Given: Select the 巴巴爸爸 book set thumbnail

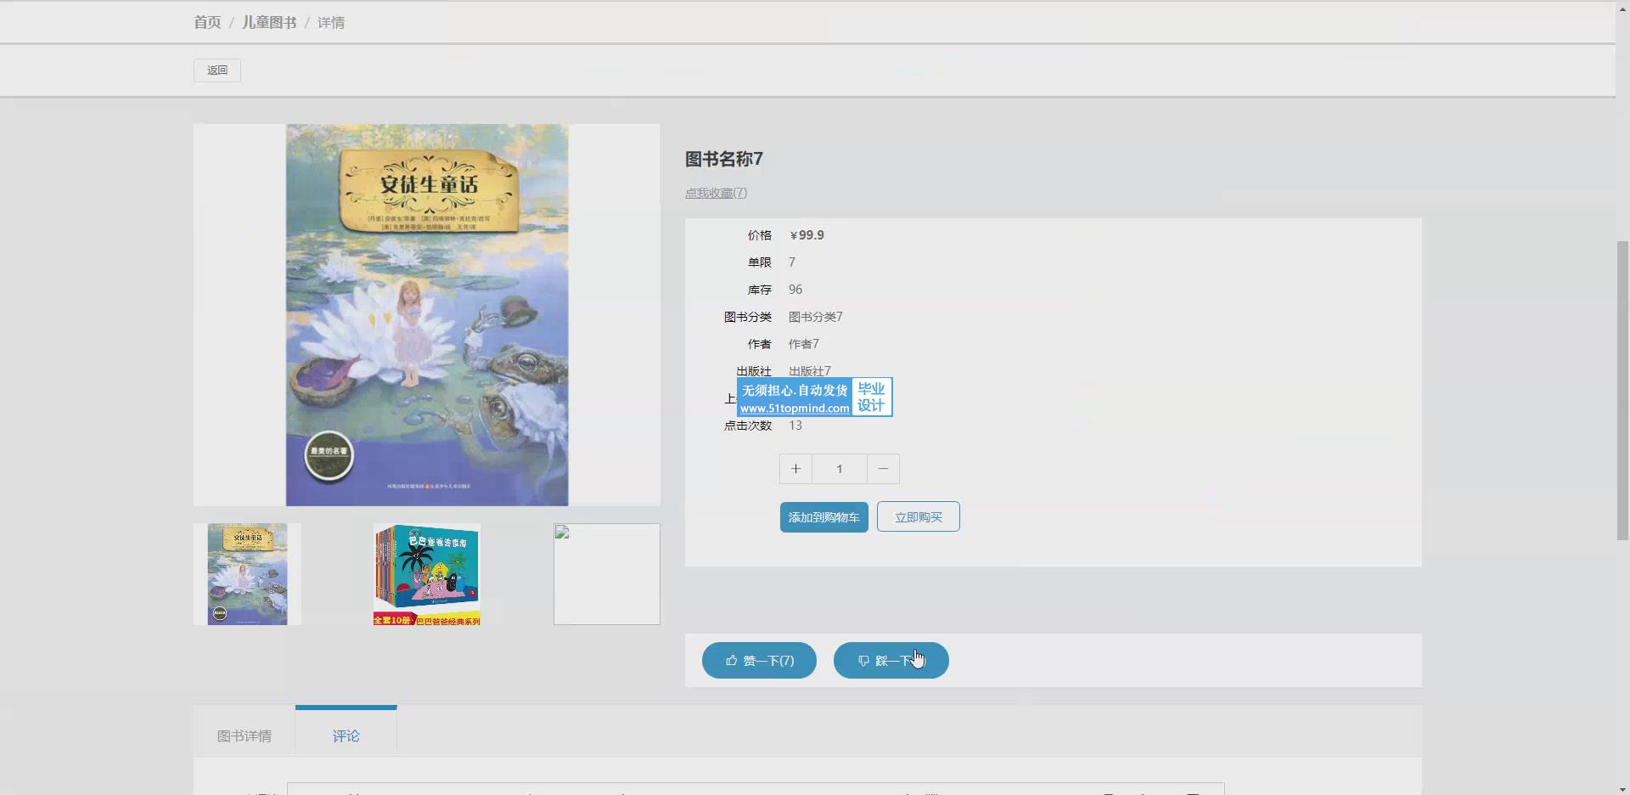Looking at the screenshot, I should tap(427, 574).
